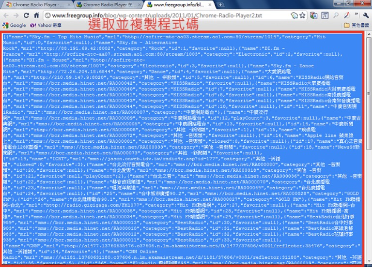Close the first Chrome Radio Player tab
The width and height of the screenshot is (373, 269).
click(x=69, y=4)
